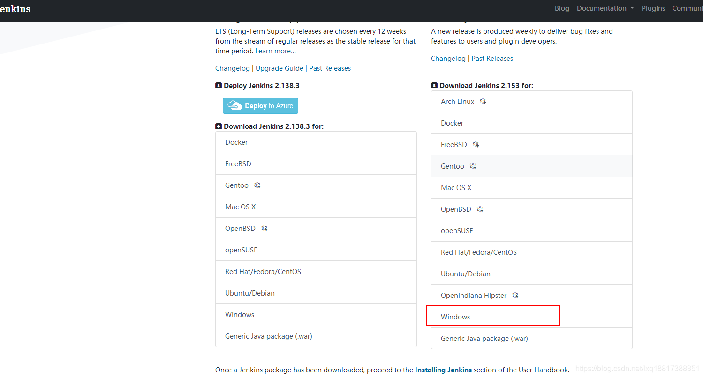Download weekly Jenkins for Arch Linux
Screen dimensions: 703x377
(532, 102)
